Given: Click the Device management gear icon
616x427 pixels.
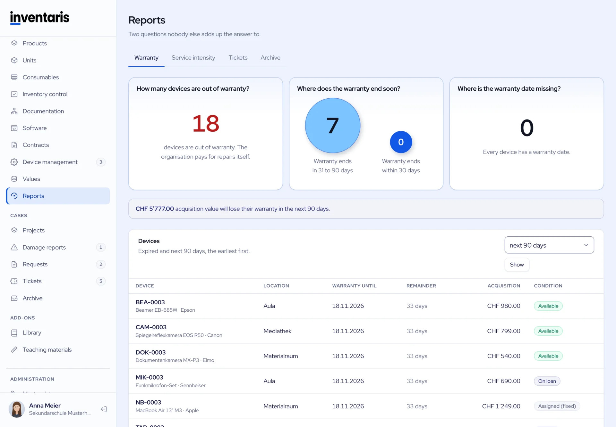Looking at the screenshot, I should [14, 162].
